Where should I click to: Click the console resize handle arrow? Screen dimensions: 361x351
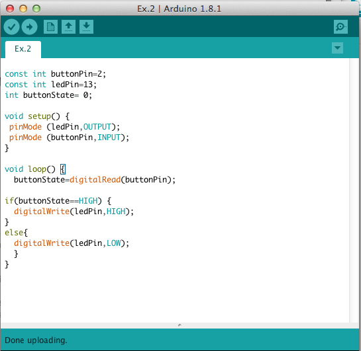click(x=180, y=325)
